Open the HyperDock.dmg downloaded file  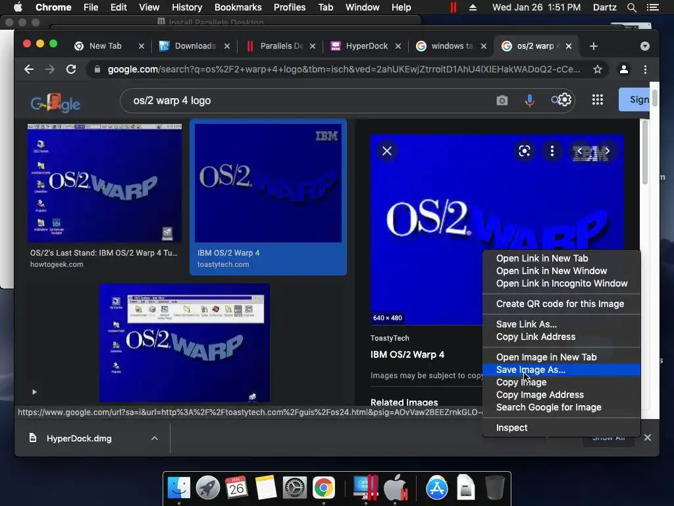(x=79, y=438)
